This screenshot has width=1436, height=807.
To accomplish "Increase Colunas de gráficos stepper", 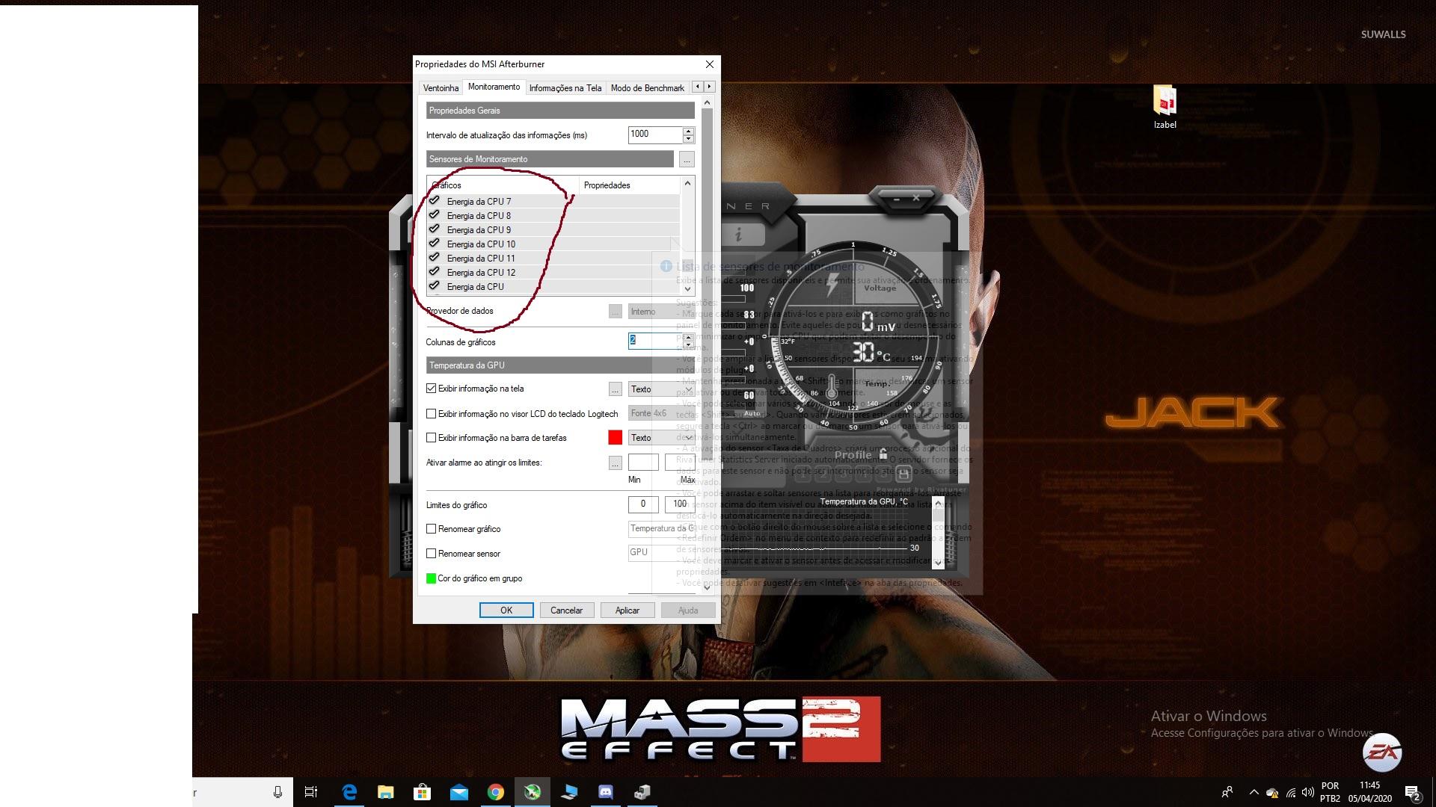I will click(688, 337).
